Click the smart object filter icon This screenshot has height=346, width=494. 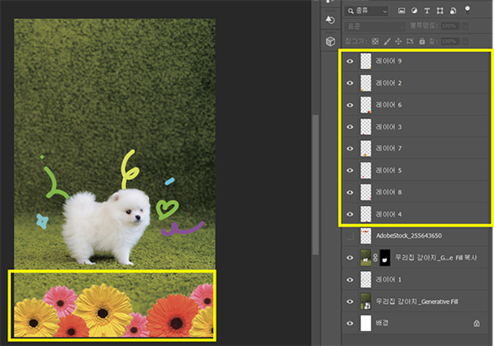[453, 11]
